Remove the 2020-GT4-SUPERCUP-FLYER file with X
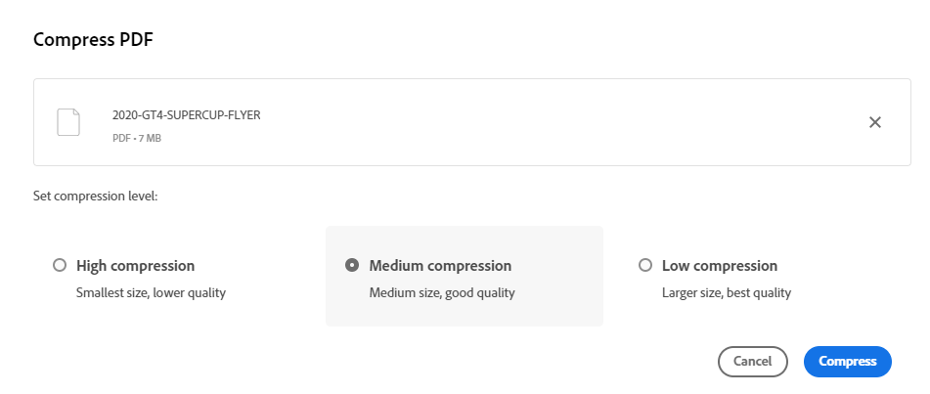The width and height of the screenshot is (930, 394). 875,122
